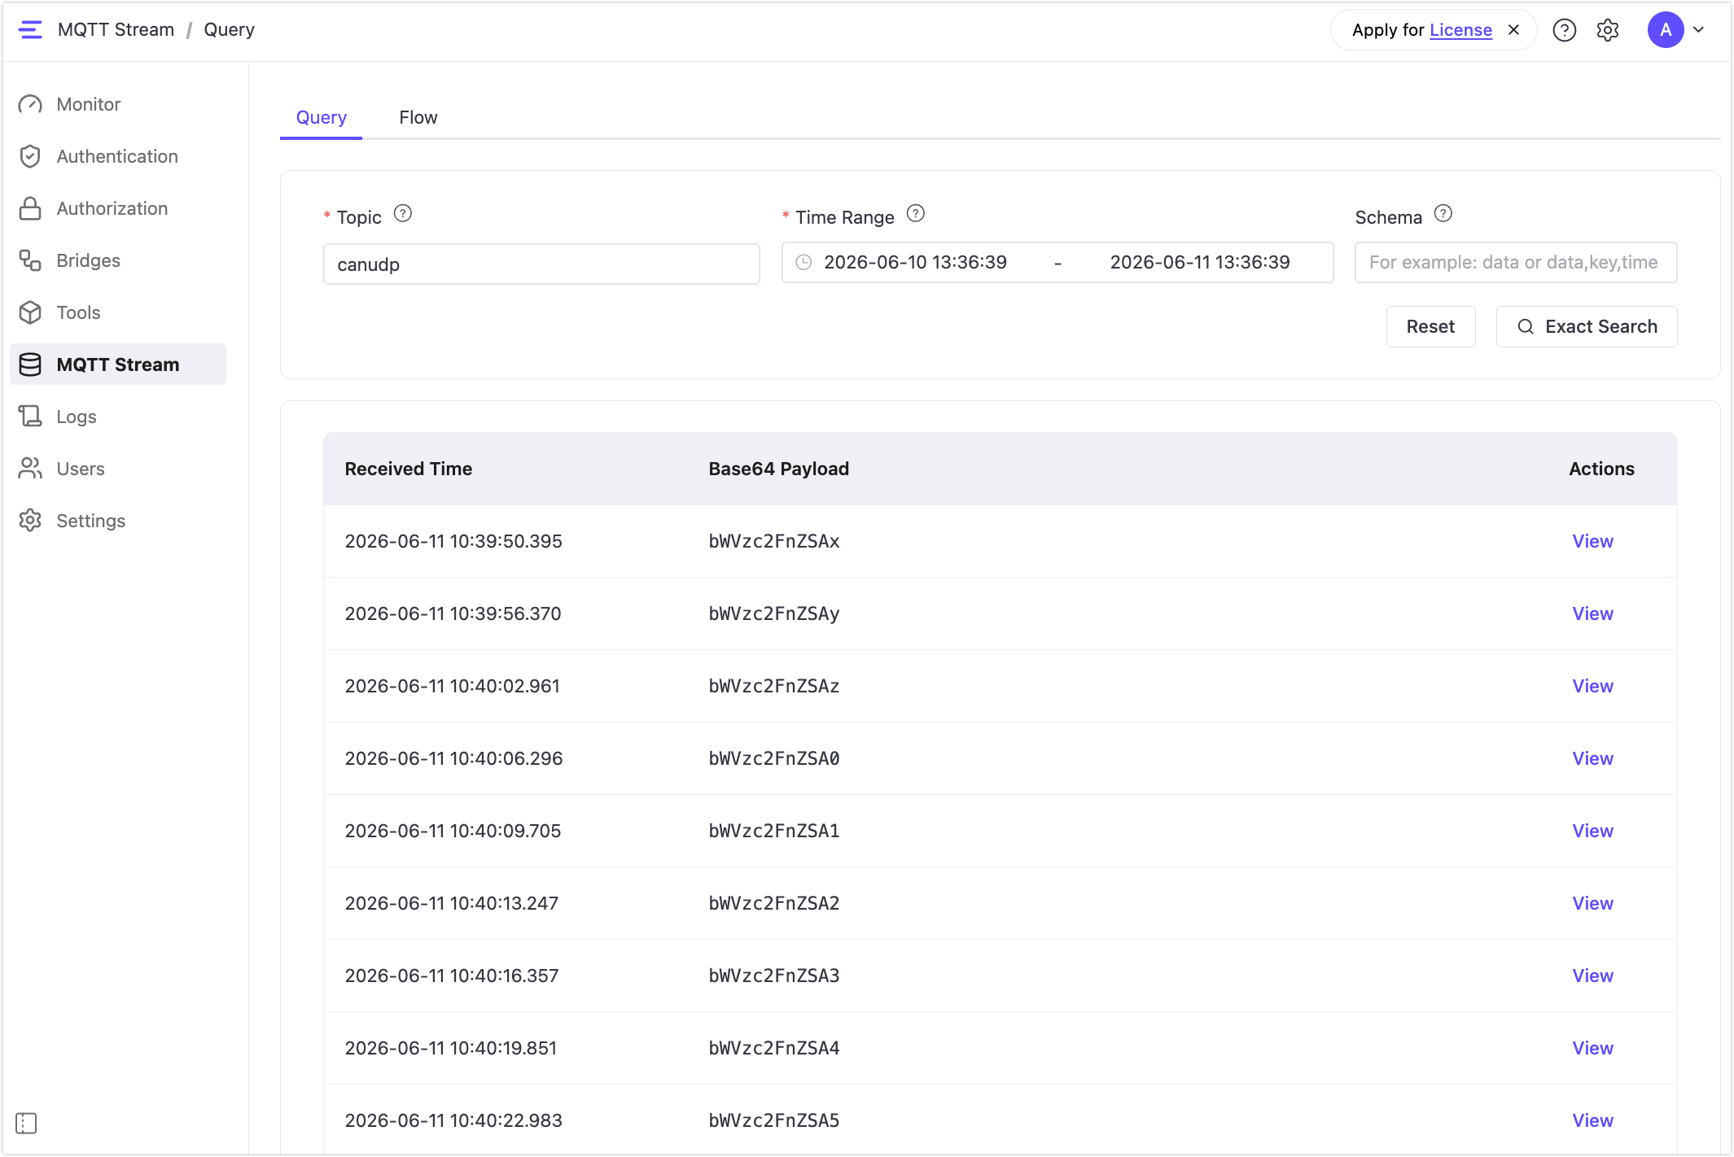1734x1157 pixels.
Task: Collapse the sidebar with the hamburger menu icon
Action: point(30,30)
